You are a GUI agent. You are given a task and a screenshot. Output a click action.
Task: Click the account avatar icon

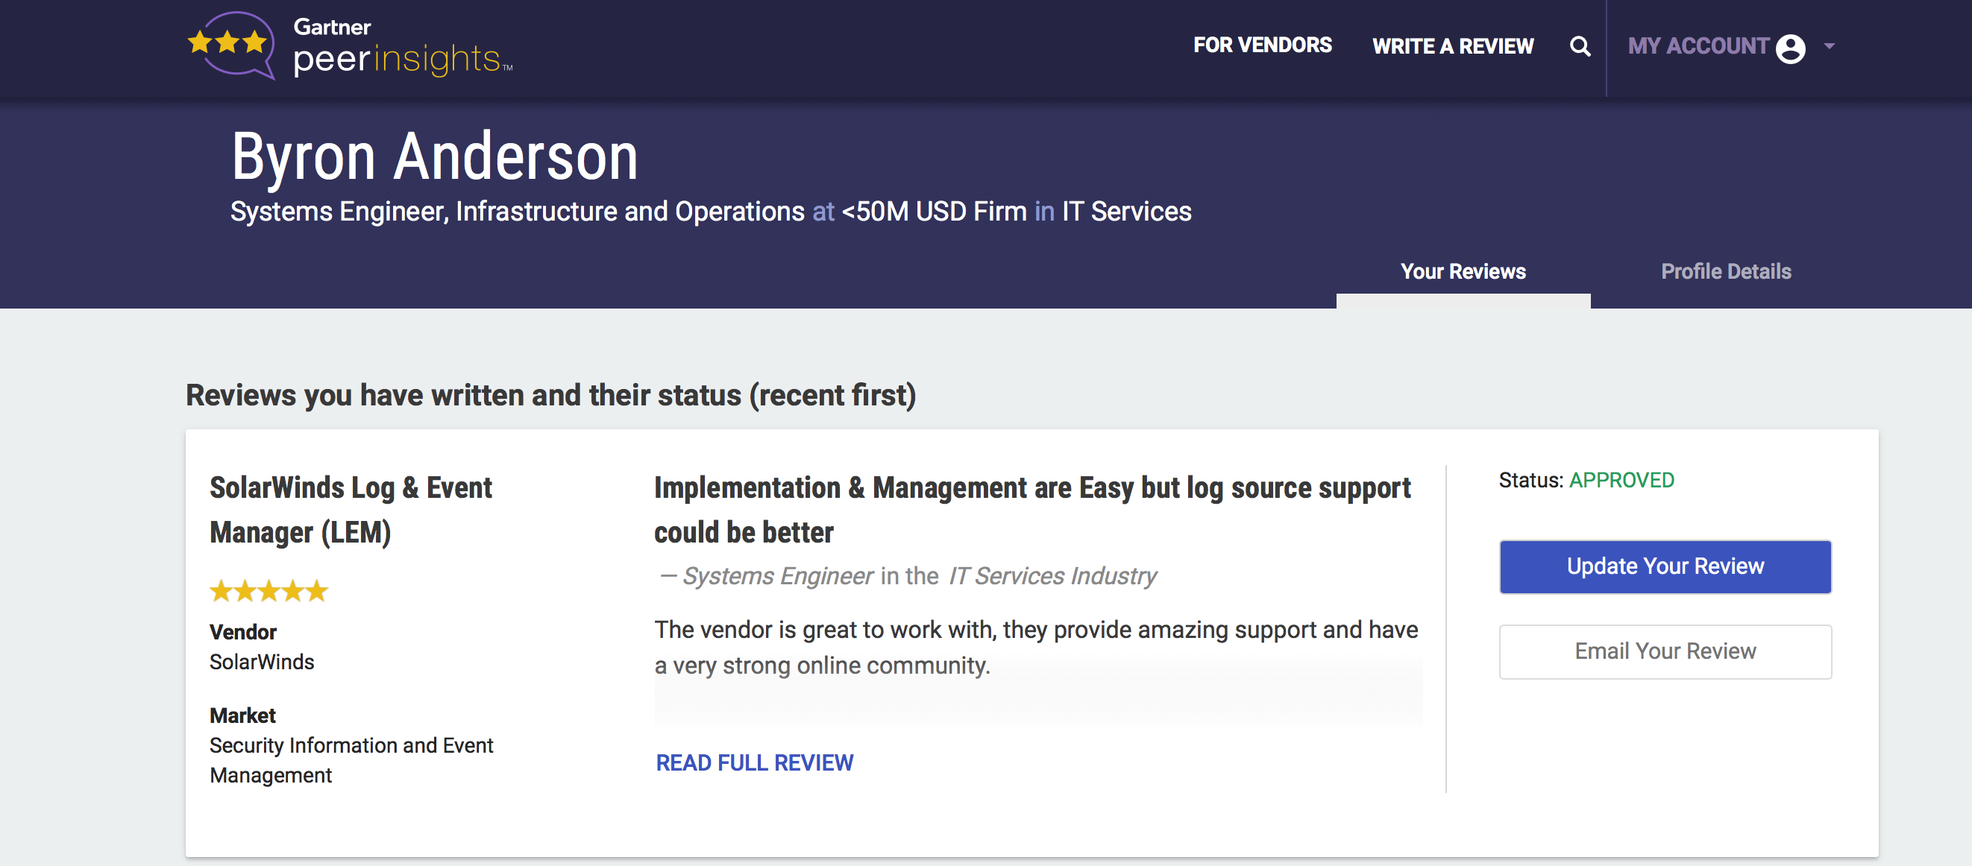point(1790,48)
